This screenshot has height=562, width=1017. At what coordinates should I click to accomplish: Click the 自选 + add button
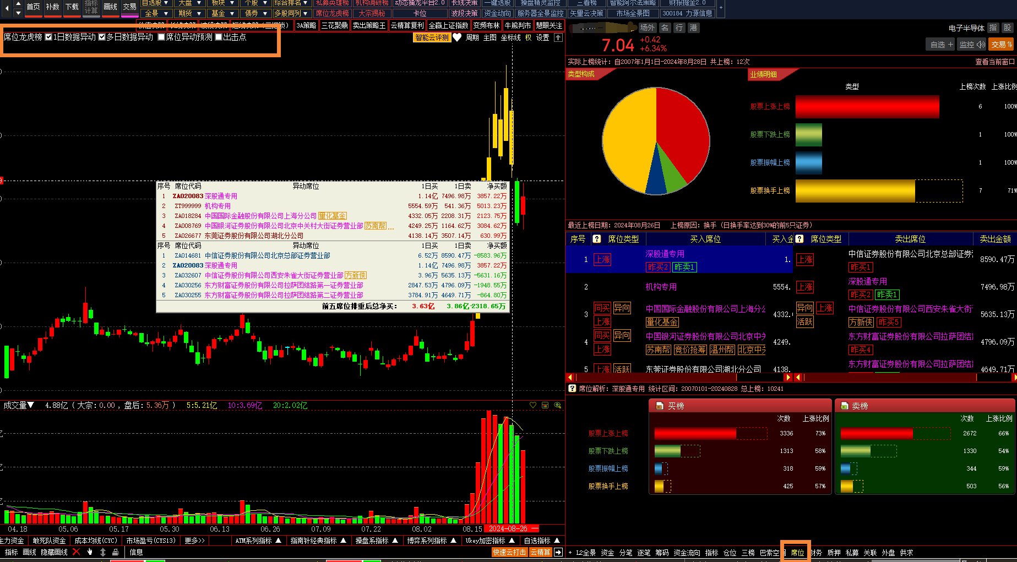click(940, 45)
